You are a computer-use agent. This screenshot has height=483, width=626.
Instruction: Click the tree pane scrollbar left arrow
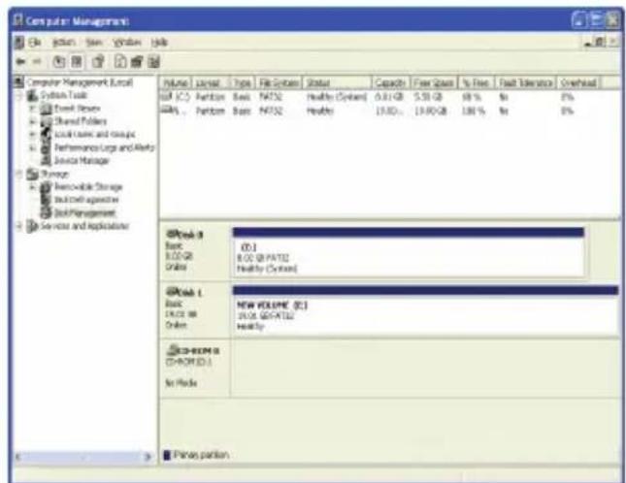pos(18,457)
